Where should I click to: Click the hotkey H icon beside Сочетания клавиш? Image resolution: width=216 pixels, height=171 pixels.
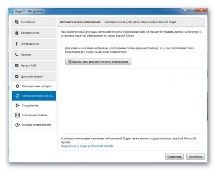[x=17, y=115]
